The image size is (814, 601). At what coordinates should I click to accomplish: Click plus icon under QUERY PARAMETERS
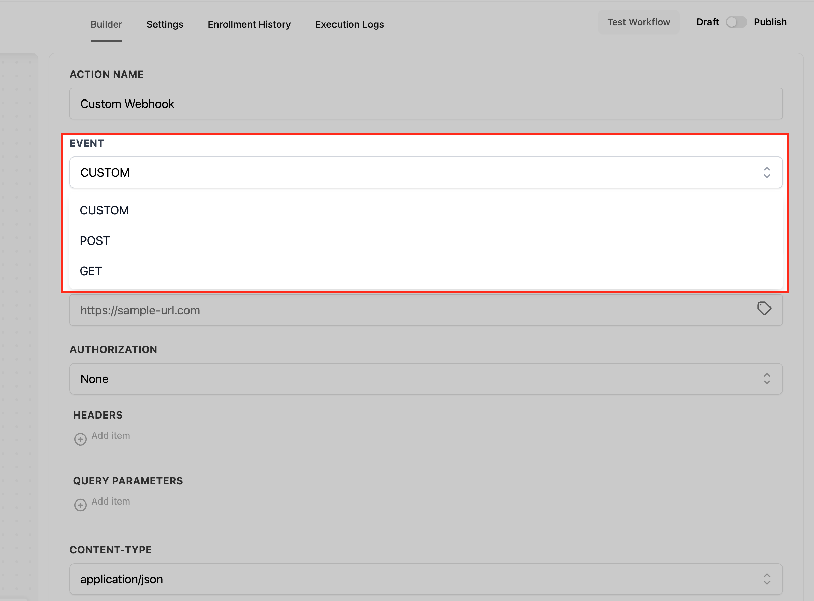(80, 505)
